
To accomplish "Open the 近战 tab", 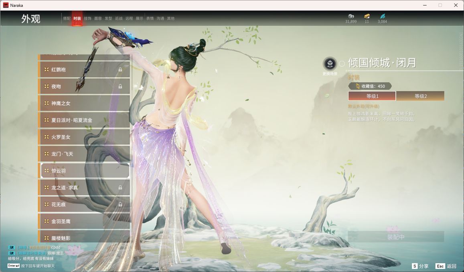I will 119,18.
